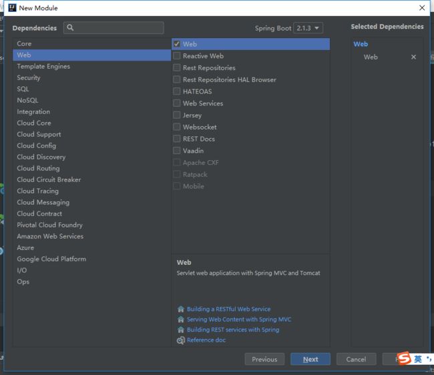Open Template Engines category
Image resolution: width=434 pixels, height=375 pixels.
point(91,66)
